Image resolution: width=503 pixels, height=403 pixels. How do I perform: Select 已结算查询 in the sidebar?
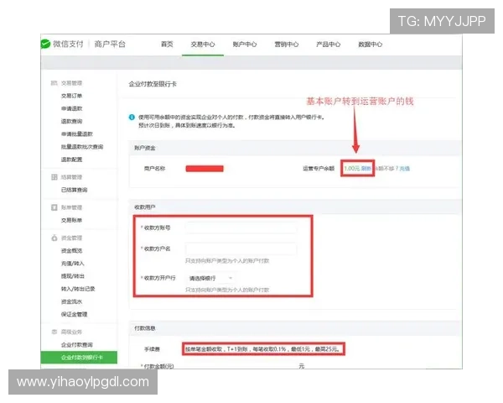74,190
